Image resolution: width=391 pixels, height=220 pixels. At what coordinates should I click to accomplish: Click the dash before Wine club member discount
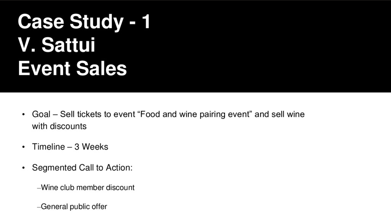point(39,188)
